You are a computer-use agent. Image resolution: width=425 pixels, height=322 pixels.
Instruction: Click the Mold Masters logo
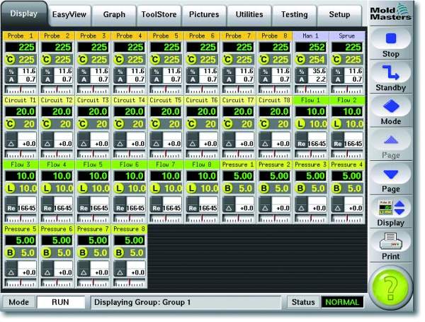[394, 13]
